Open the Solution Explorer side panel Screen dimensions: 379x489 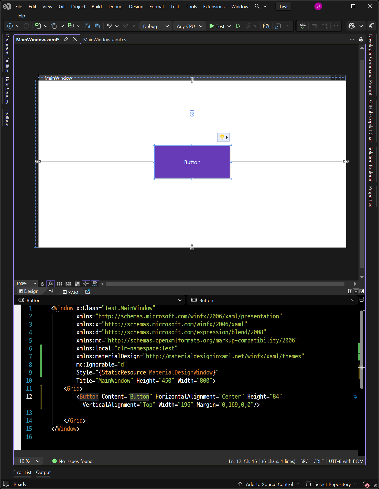tap(370, 164)
